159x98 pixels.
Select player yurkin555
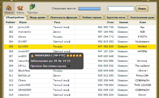24,85
